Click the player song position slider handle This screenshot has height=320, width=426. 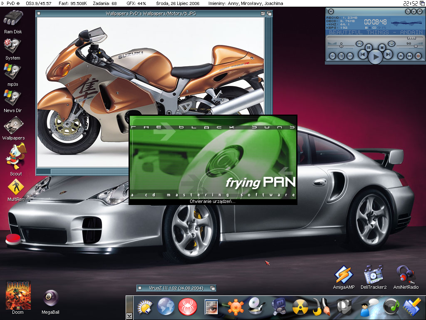coord(411,38)
